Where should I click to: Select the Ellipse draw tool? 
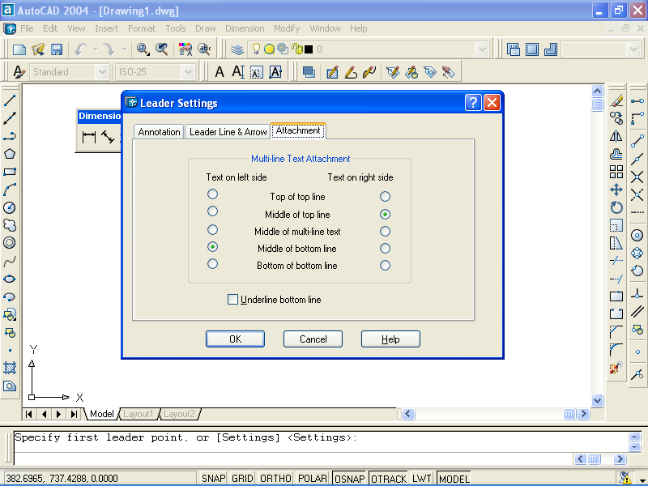pyautogui.click(x=10, y=279)
